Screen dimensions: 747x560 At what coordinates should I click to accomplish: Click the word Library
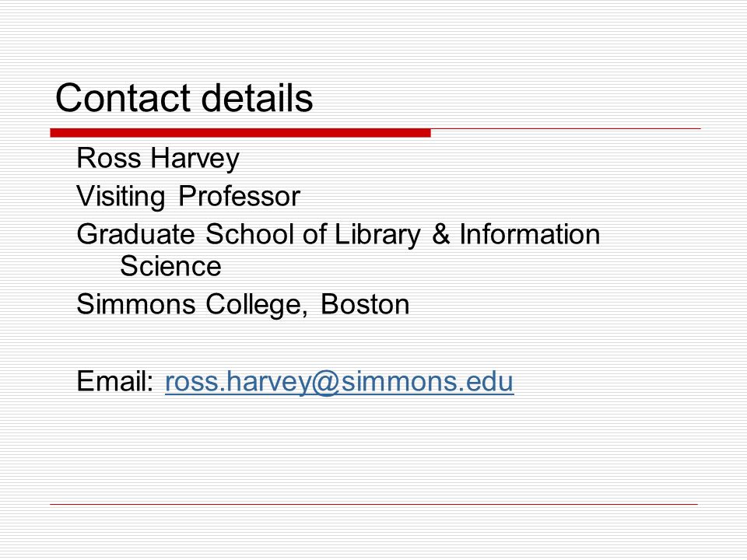coord(378,235)
